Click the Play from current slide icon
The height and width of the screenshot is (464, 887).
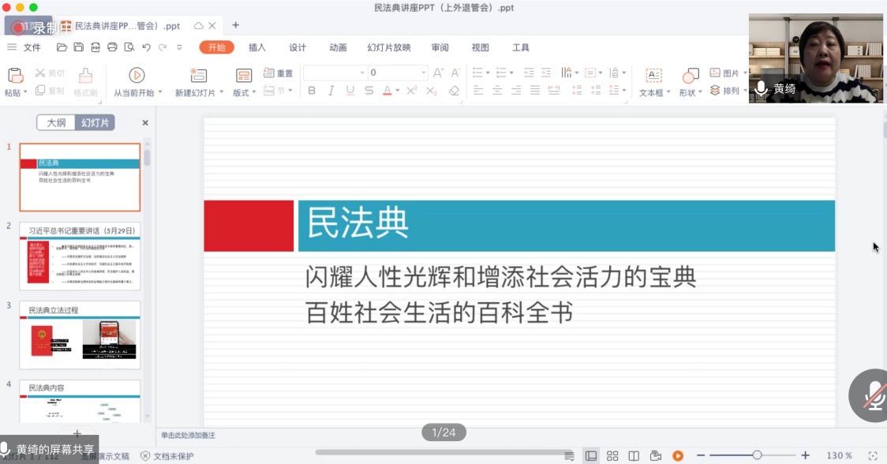137,75
